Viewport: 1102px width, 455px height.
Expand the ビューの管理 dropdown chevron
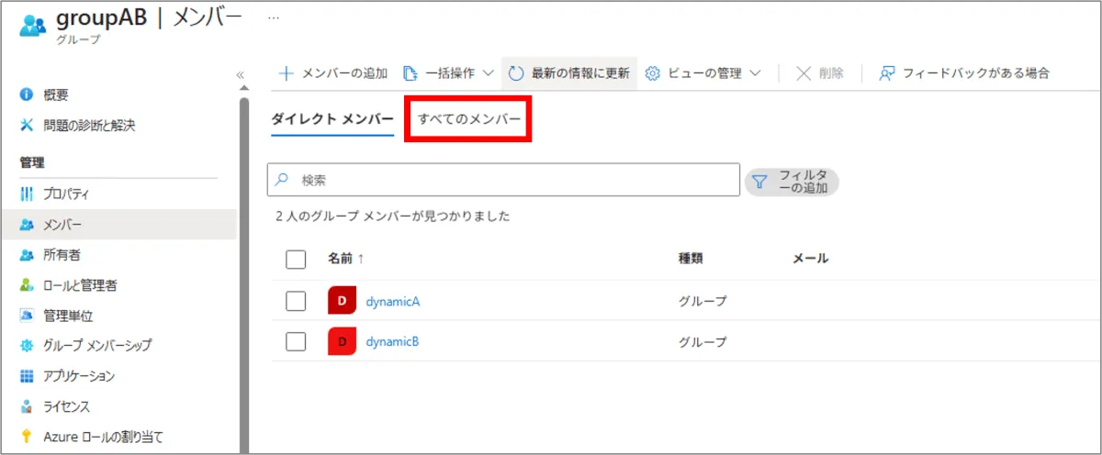[x=755, y=73]
